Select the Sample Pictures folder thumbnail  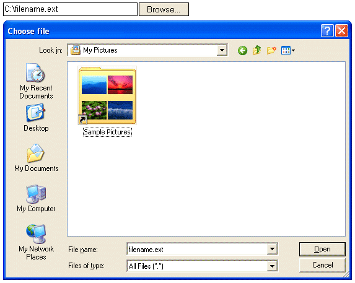click(107, 101)
